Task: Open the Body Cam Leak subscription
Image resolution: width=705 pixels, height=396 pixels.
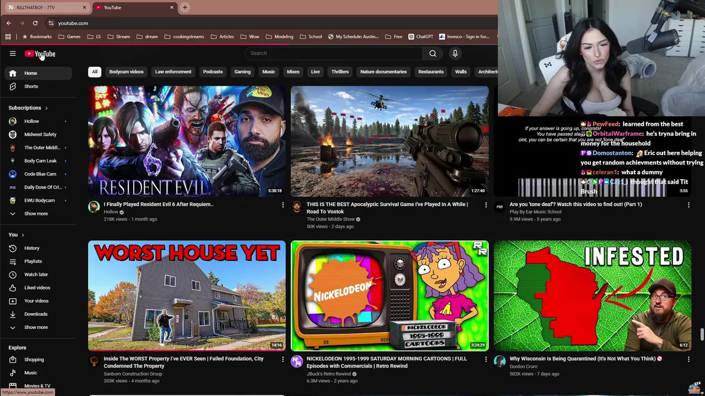Action: pos(38,161)
